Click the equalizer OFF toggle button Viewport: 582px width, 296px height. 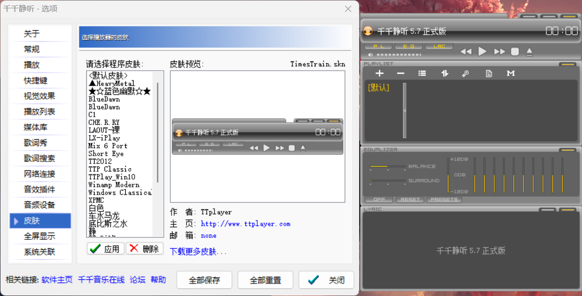pos(379,199)
